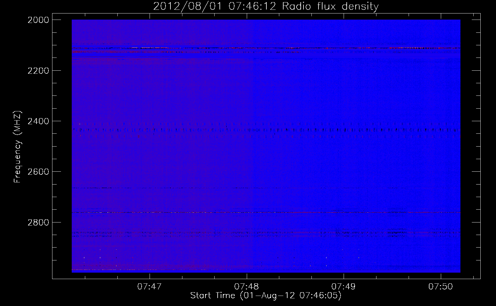This screenshot has height=306, width=496.
Task: Click the 07:47 time tick label
Action: coord(149,286)
